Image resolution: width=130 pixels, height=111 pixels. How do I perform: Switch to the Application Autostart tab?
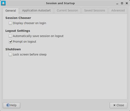36,10
